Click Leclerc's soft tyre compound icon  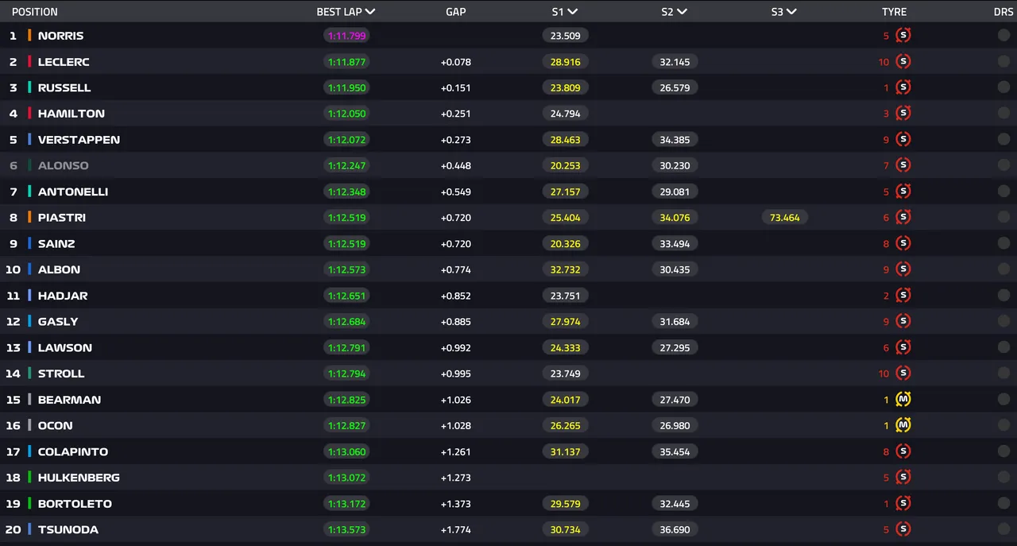pyautogui.click(x=903, y=61)
